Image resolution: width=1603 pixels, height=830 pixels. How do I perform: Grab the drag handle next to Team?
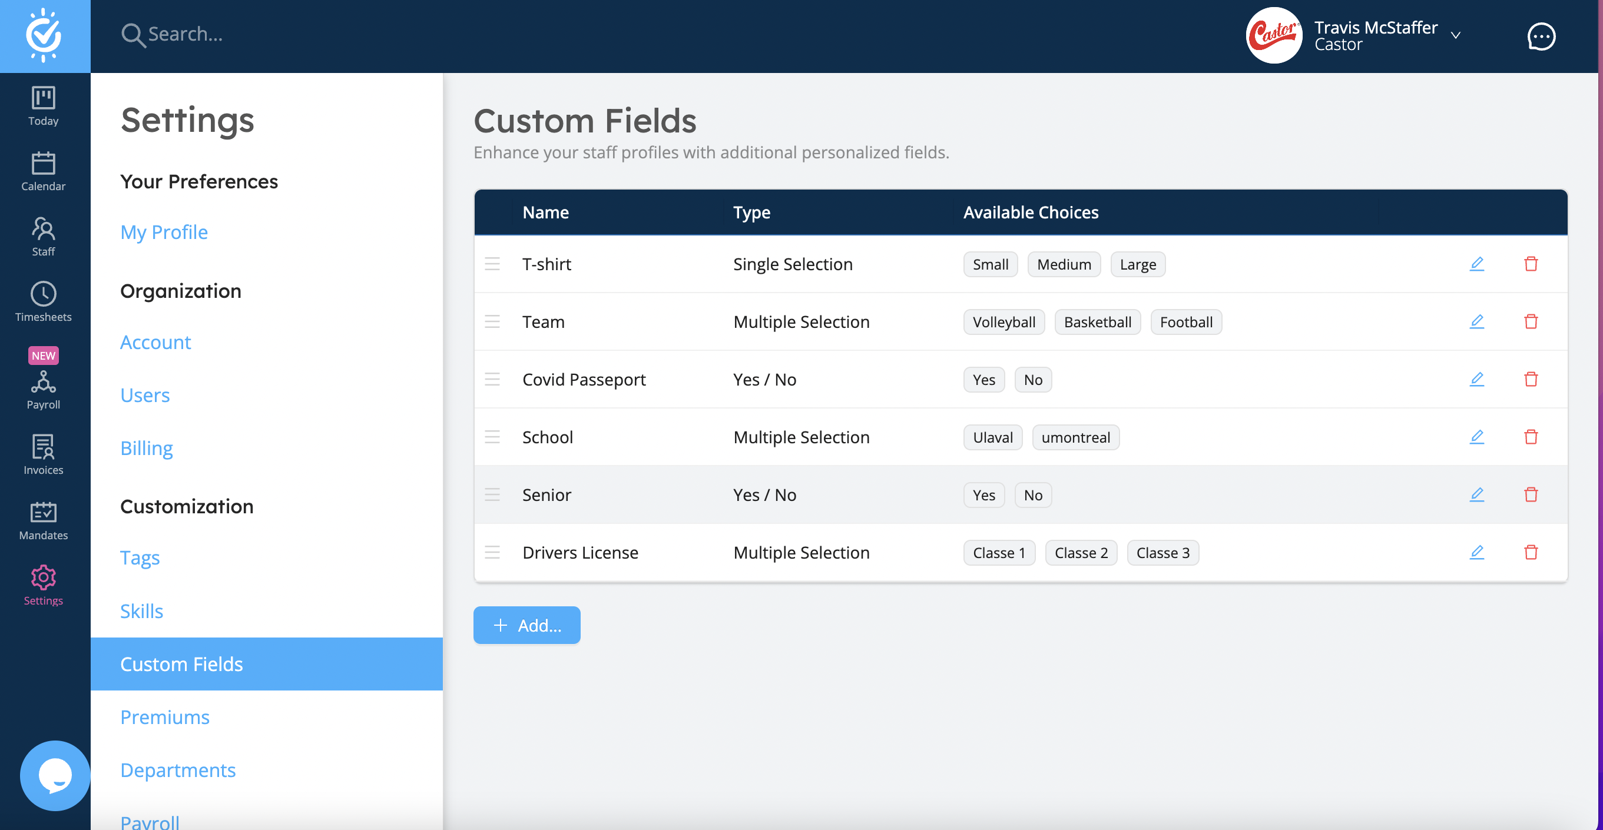click(492, 321)
